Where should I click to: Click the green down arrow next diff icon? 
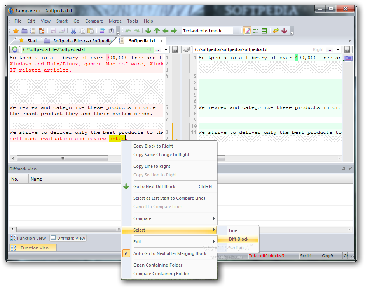(x=148, y=31)
